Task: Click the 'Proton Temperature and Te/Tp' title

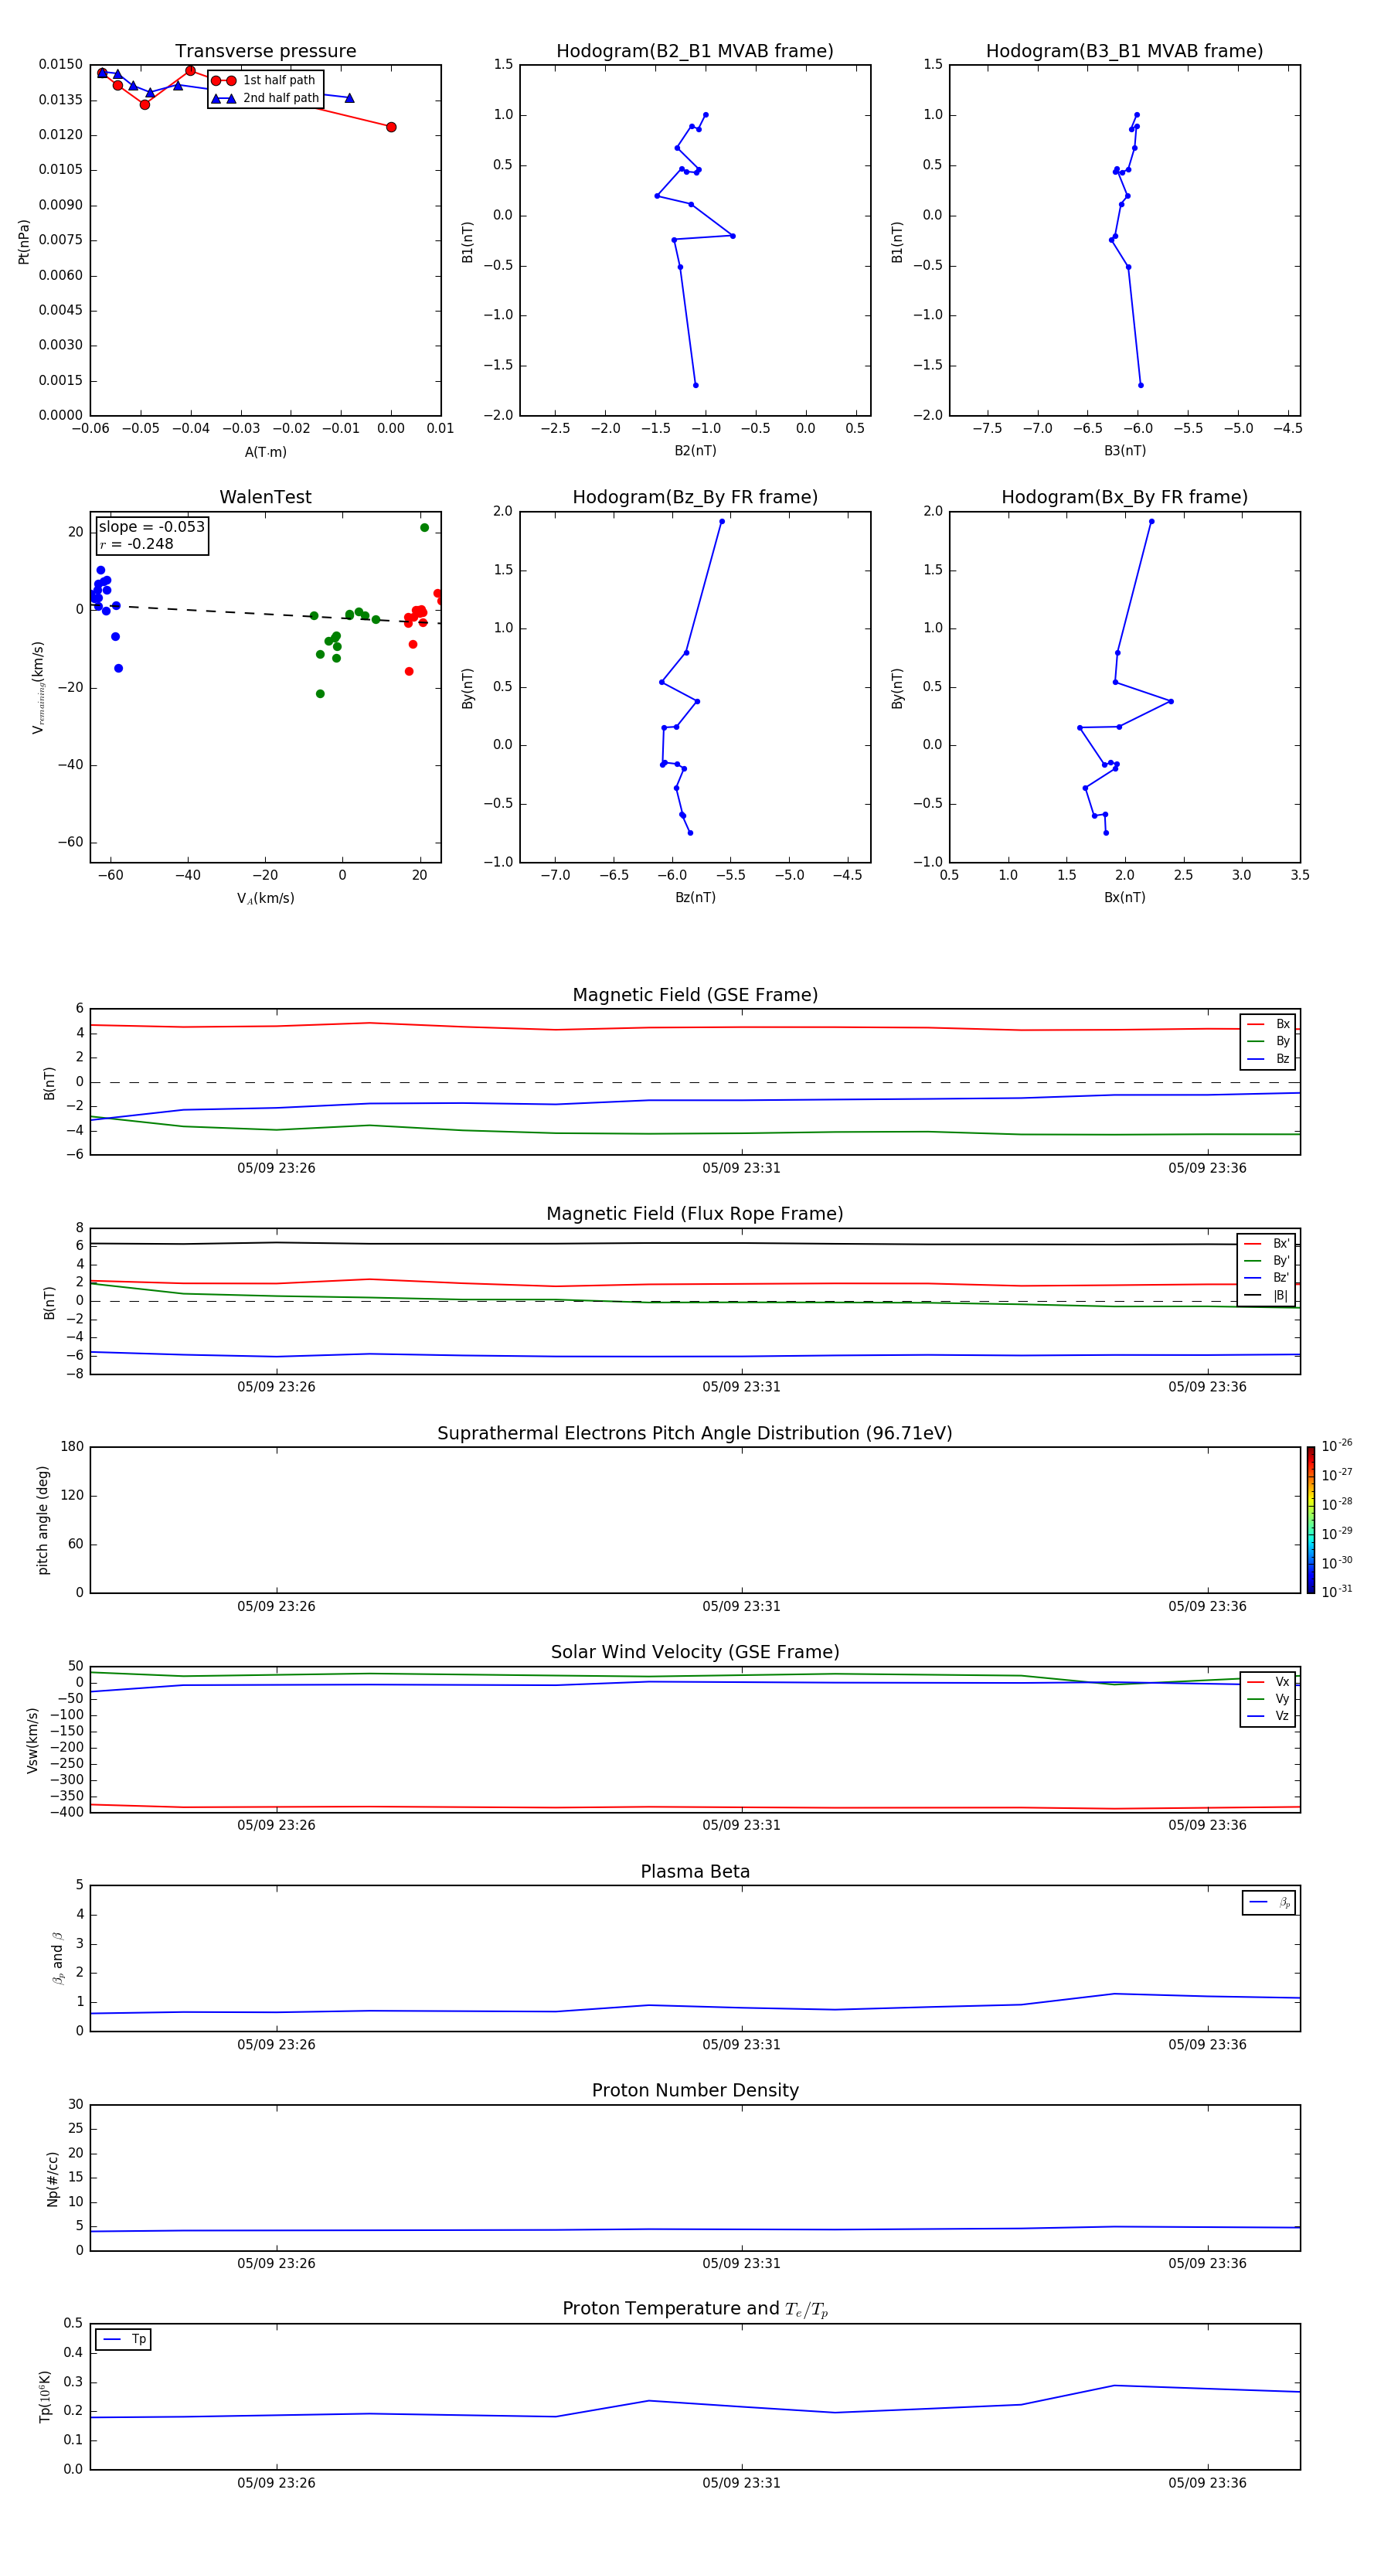Action: (695, 2309)
